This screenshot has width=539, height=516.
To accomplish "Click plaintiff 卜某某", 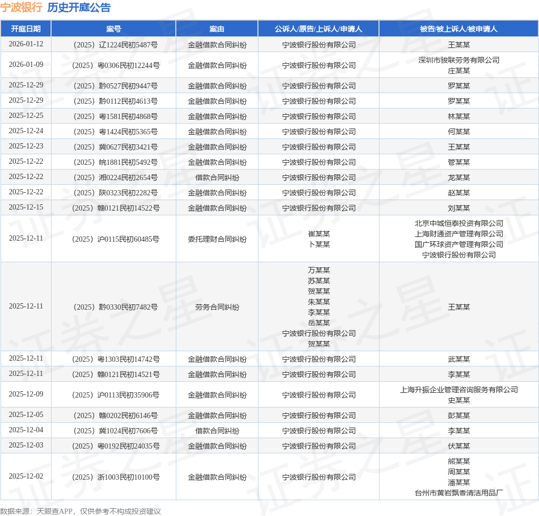I will point(318,244).
